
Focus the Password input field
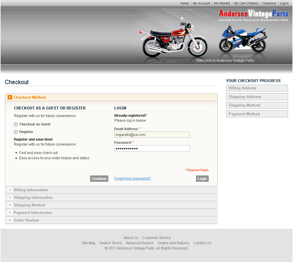click(152, 148)
